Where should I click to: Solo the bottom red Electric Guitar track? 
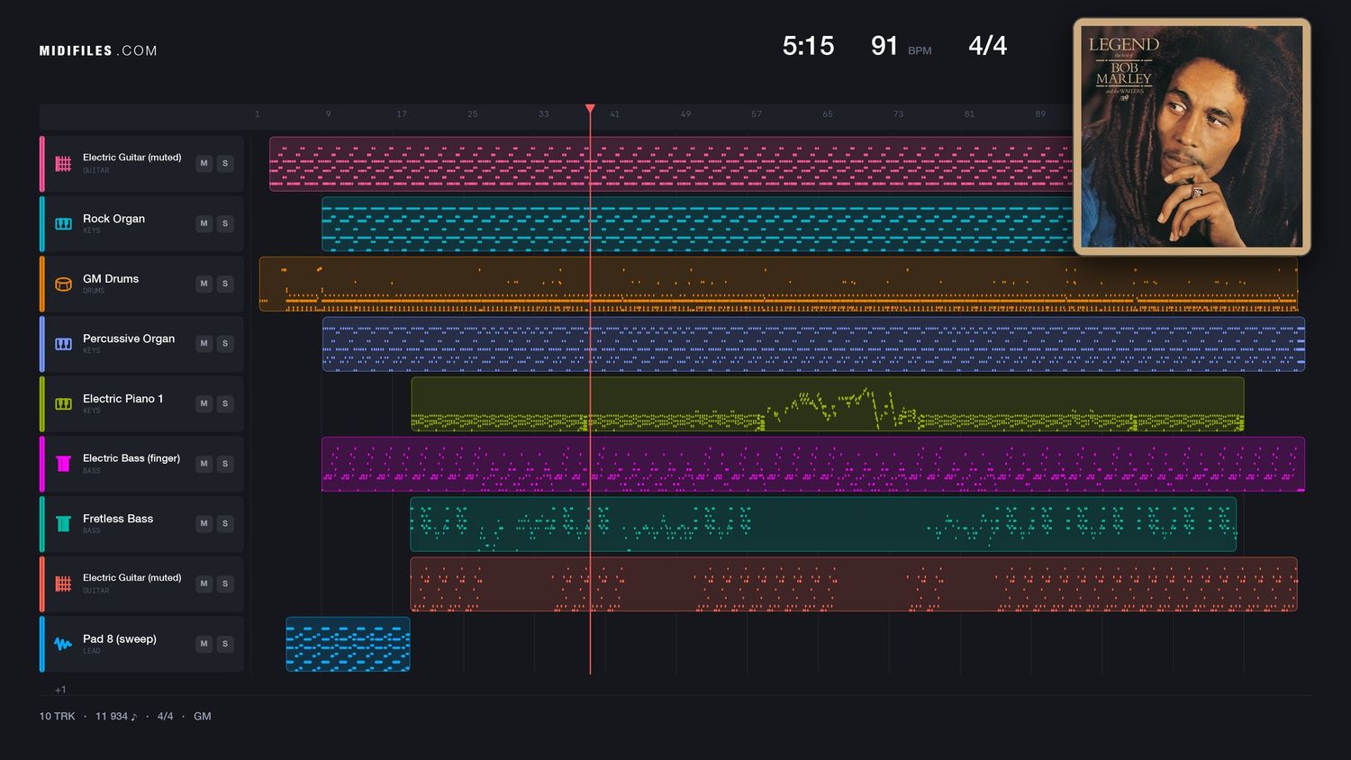(225, 584)
